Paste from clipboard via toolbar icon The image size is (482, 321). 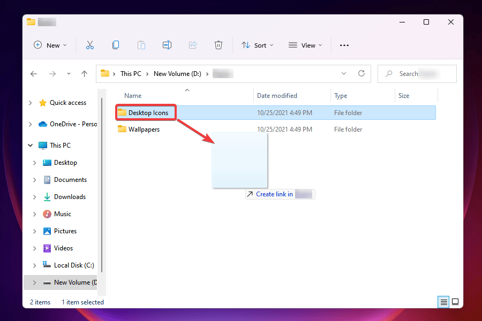click(x=141, y=45)
